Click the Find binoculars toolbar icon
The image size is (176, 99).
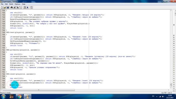point(12,7)
